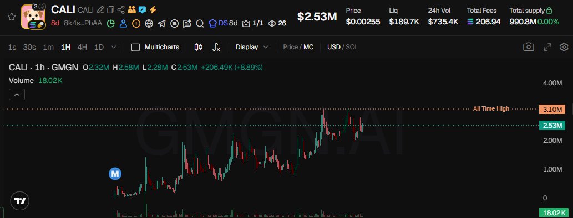Click the $2.53M market cap value

point(317,17)
